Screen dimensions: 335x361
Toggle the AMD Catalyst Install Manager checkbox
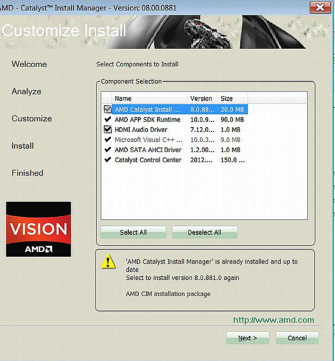[x=107, y=109]
